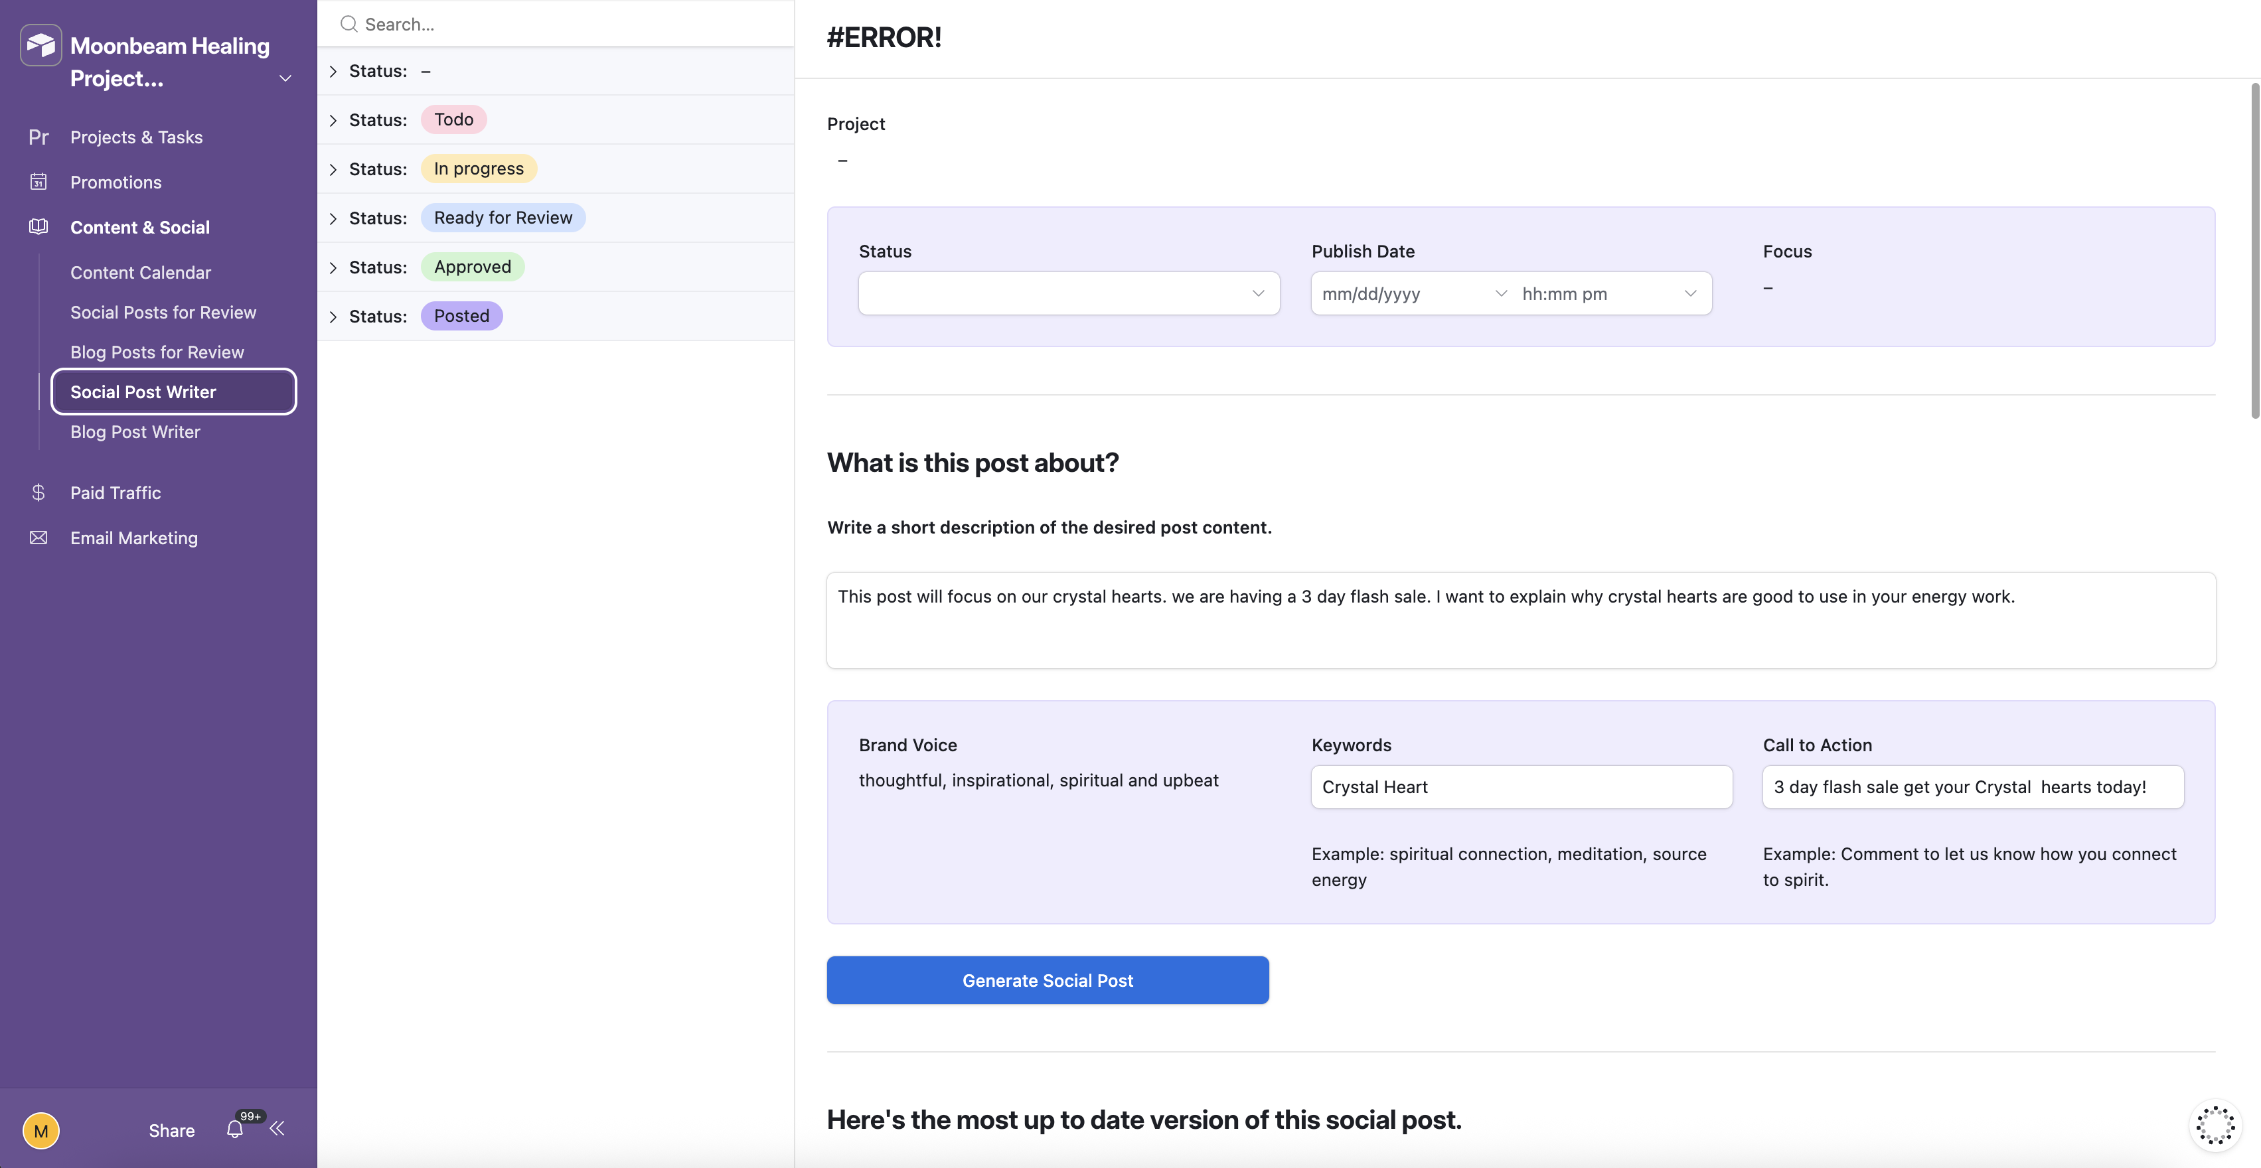This screenshot has height=1168, width=2261.
Task: Open Paid Traffic section
Action: pyautogui.click(x=116, y=492)
